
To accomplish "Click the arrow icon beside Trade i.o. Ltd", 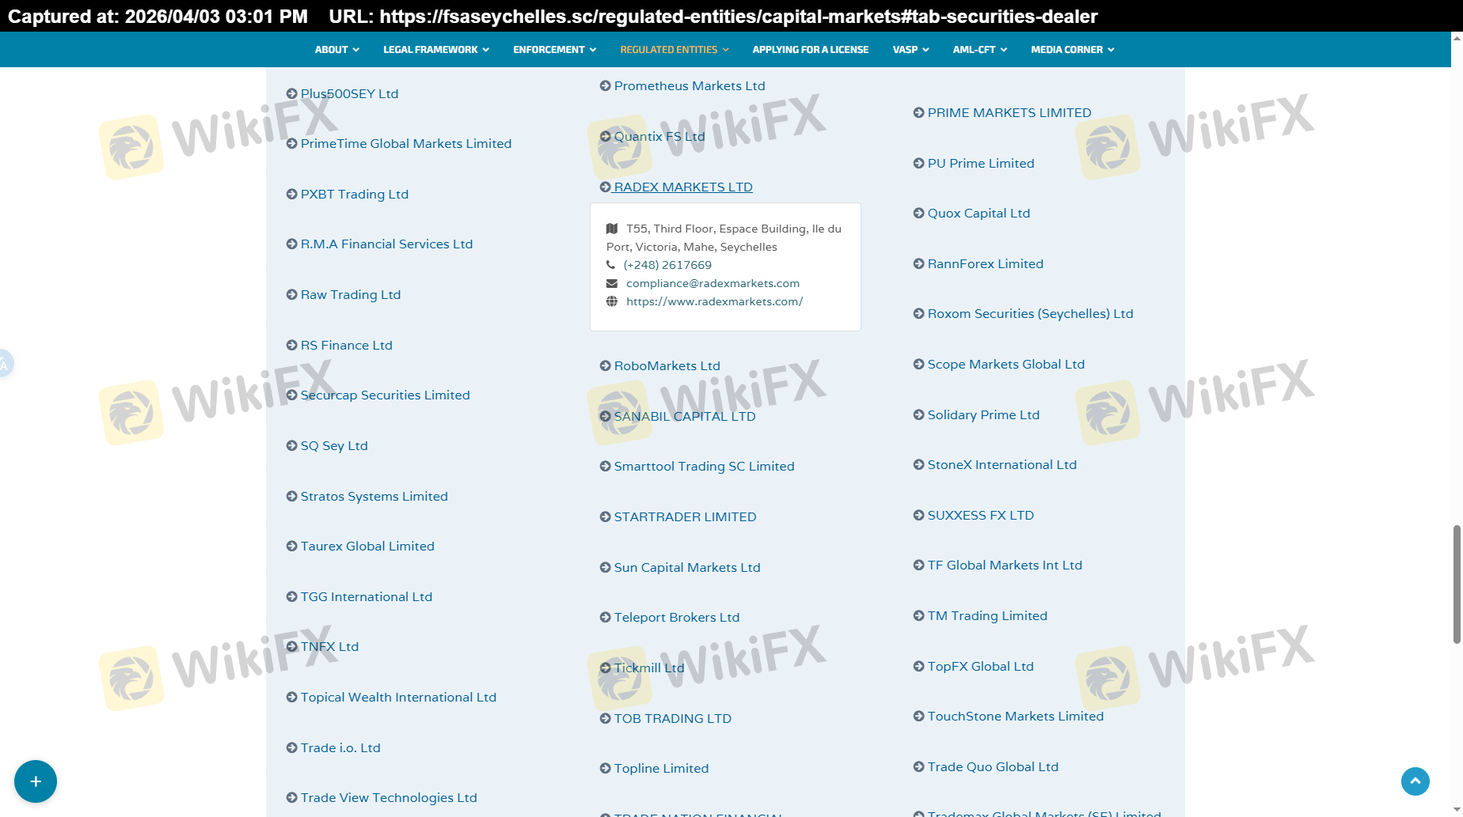I will (291, 747).
